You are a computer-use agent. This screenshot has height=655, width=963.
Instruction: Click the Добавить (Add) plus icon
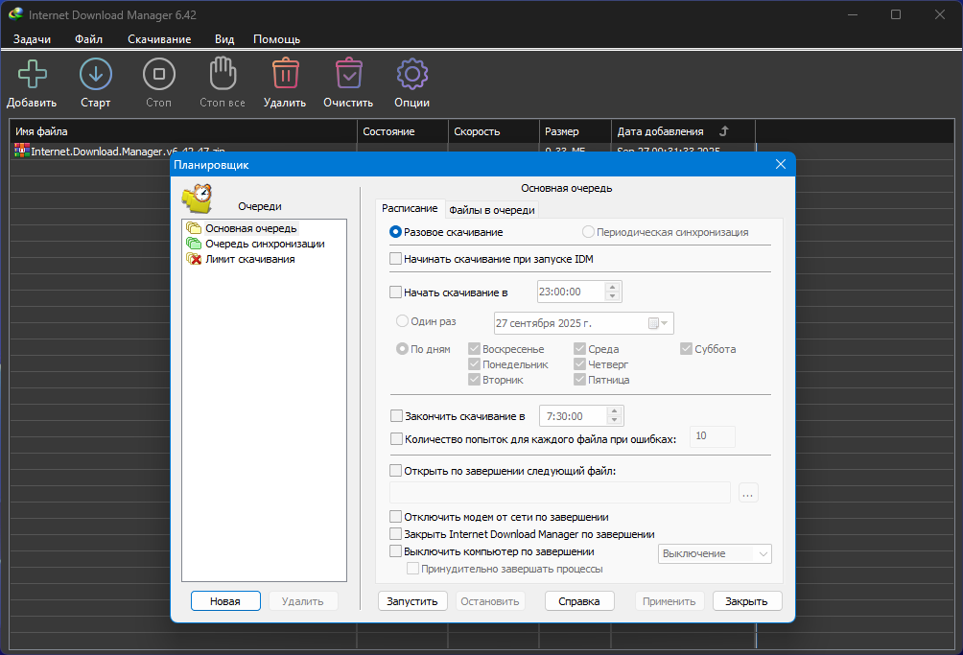(32, 75)
